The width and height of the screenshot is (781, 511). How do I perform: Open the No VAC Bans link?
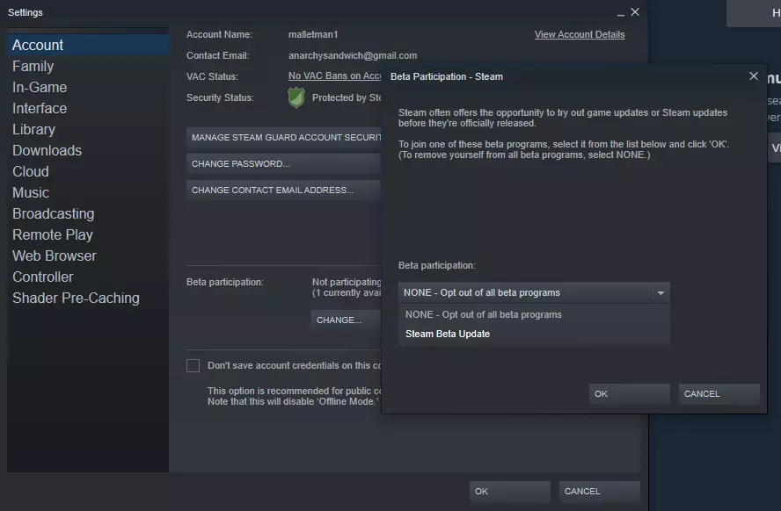point(334,76)
